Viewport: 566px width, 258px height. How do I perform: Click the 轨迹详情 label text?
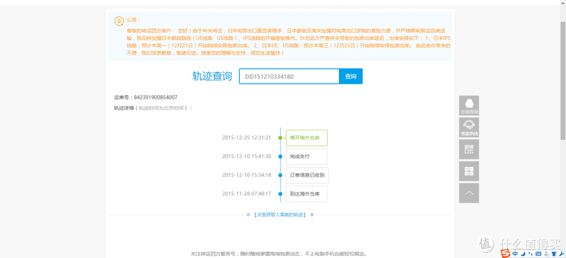[x=124, y=108]
